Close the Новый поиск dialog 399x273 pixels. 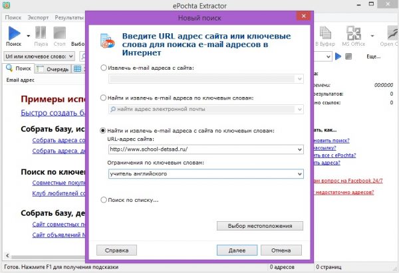point(303,16)
